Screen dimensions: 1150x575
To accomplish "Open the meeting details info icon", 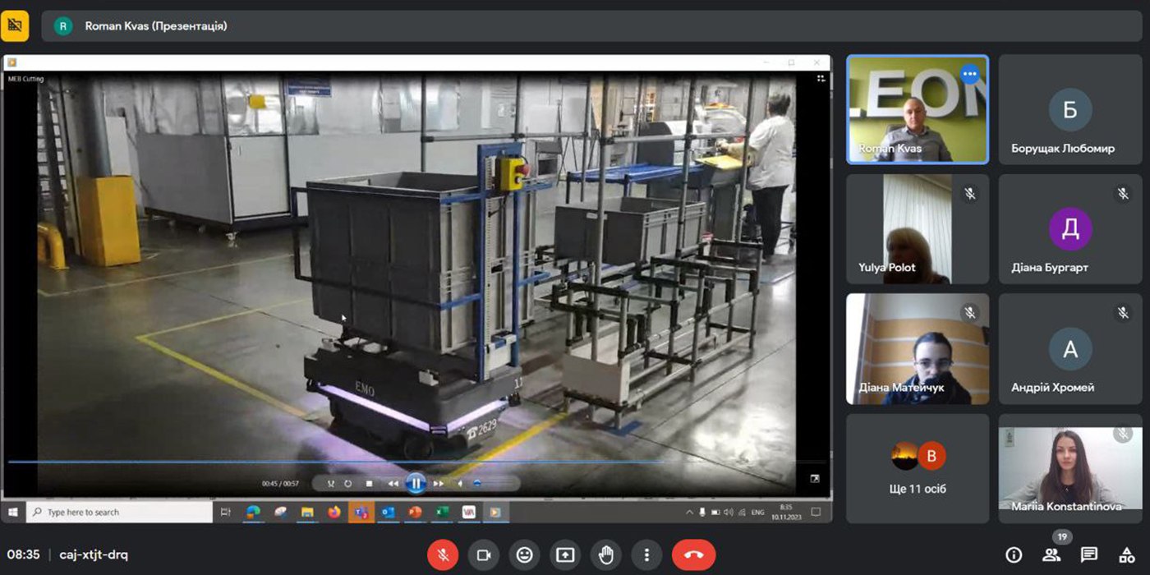I will (x=1014, y=555).
